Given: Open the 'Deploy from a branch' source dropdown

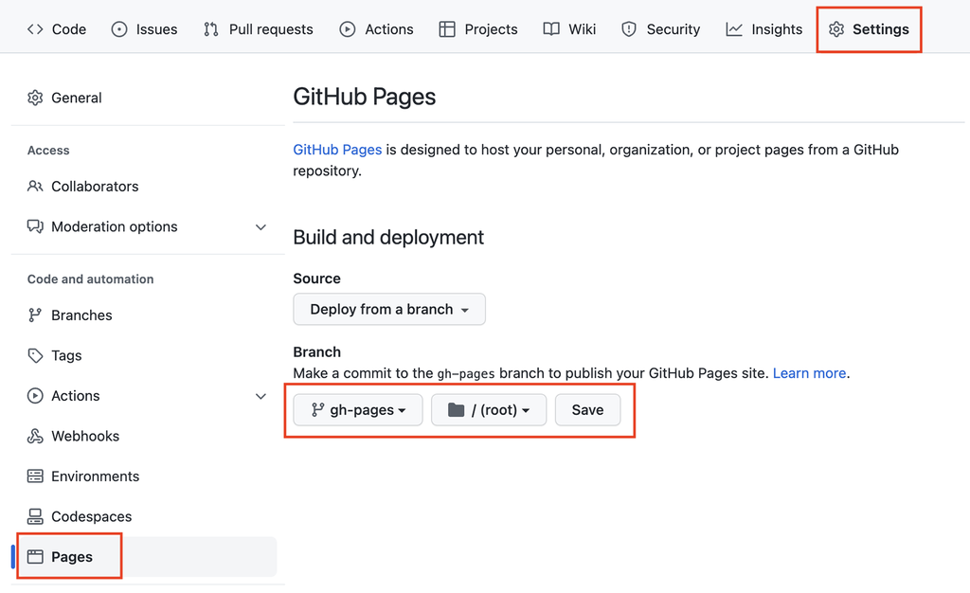Looking at the screenshot, I should pos(388,309).
